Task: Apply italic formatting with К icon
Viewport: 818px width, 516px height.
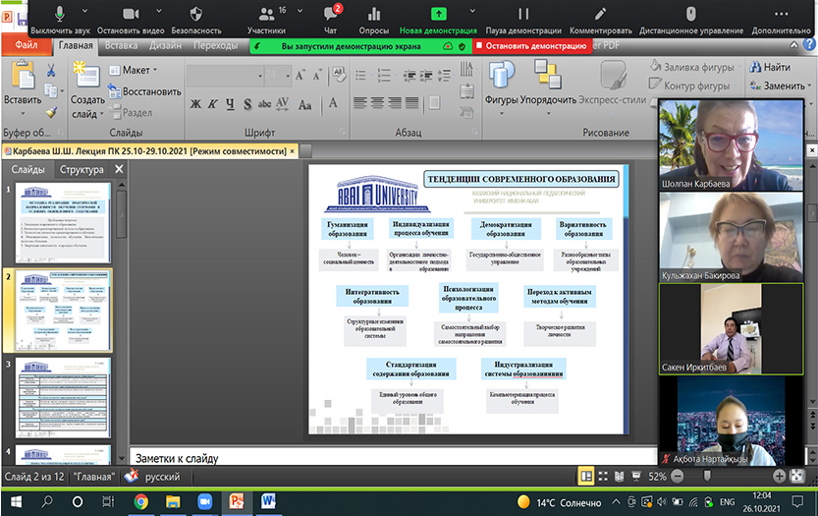Action: [213, 104]
